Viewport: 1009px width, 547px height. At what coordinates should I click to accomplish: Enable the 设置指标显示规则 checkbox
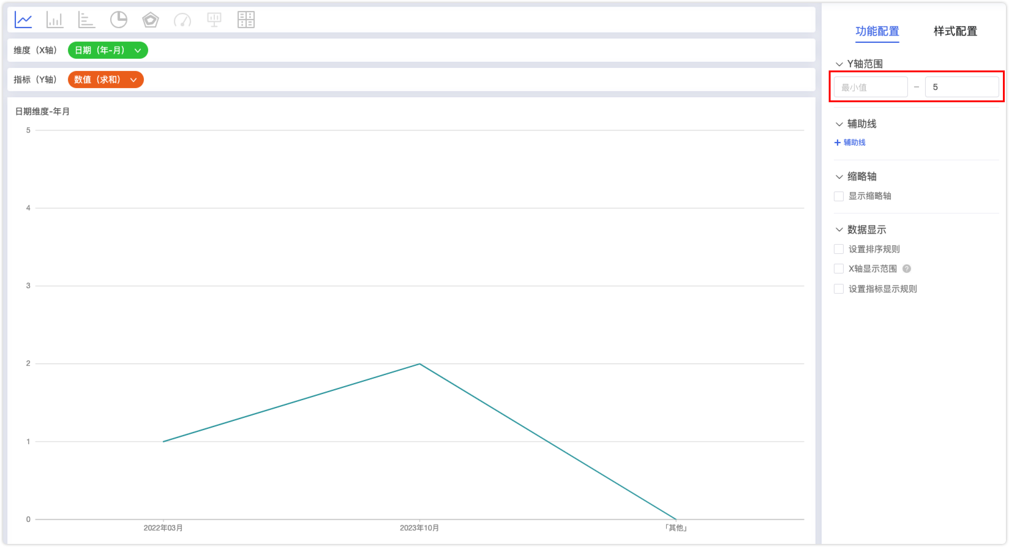pos(839,289)
